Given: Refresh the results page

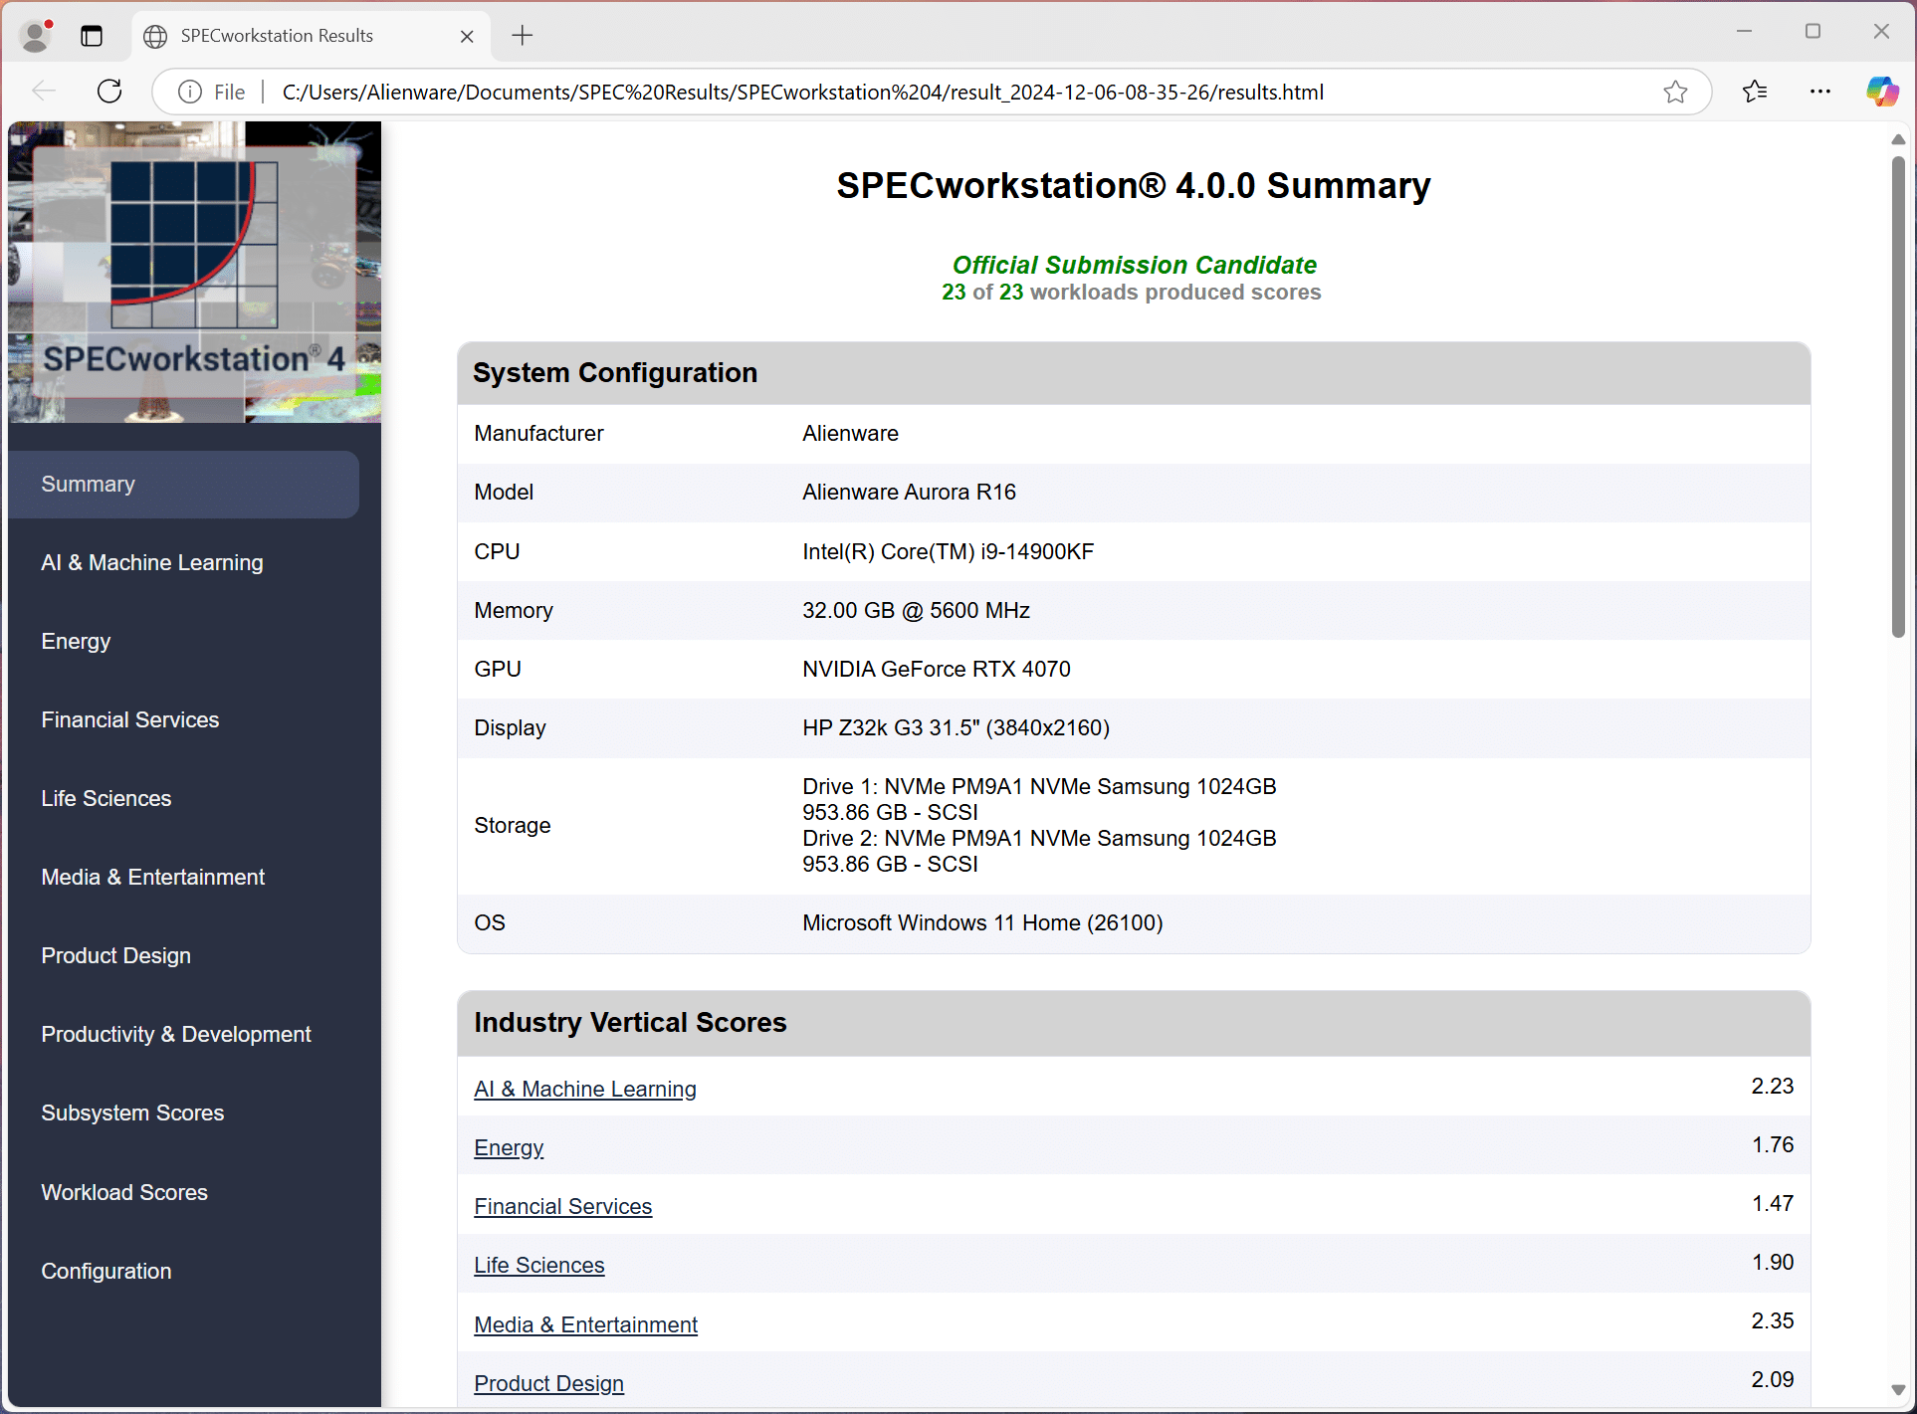Looking at the screenshot, I should (109, 92).
